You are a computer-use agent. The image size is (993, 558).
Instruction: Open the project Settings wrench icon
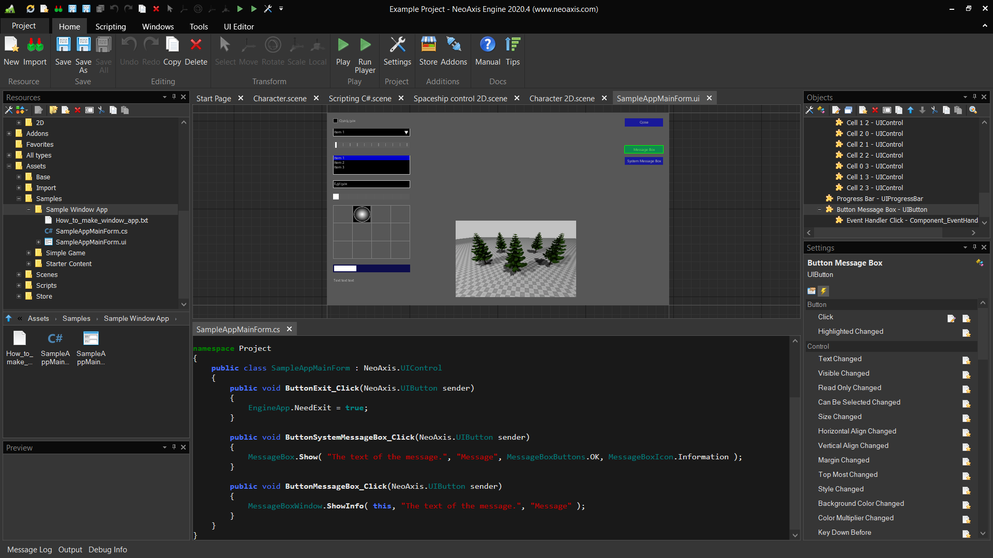coord(397,45)
